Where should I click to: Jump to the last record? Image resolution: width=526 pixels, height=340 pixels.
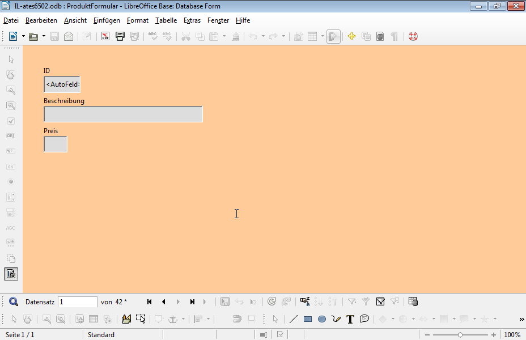pos(192,302)
